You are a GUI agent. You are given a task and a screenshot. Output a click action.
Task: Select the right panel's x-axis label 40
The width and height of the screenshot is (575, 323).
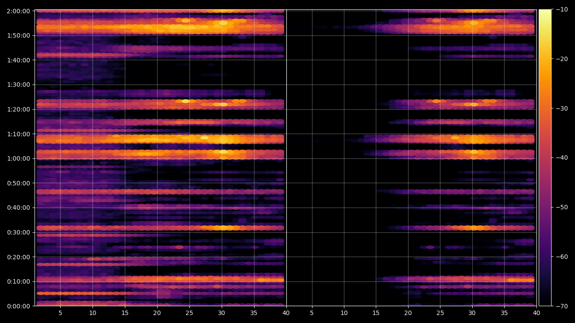(536, 313)
